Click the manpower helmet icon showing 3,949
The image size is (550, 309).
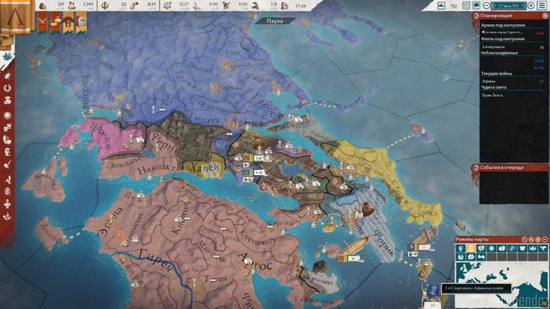tap(72, 6)
